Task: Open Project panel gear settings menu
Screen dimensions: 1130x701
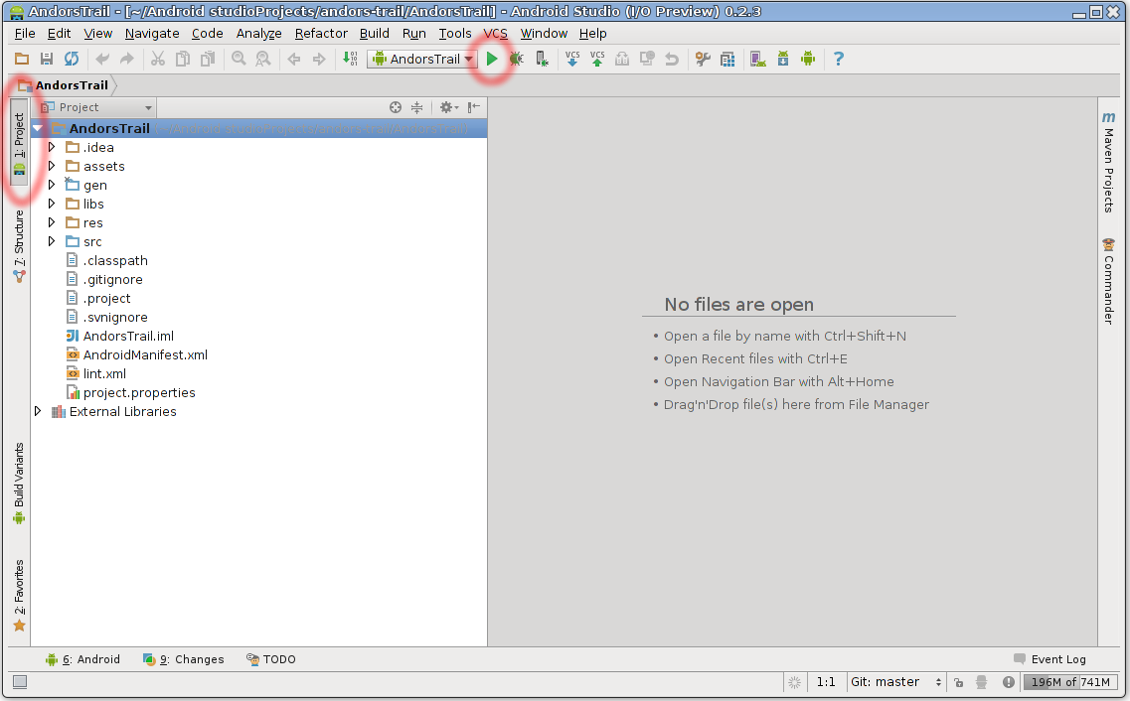Action: (449, 107)
